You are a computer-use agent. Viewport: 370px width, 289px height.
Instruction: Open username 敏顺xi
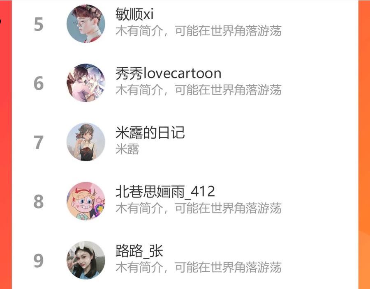pyautogui.click(x=134, y=14)
